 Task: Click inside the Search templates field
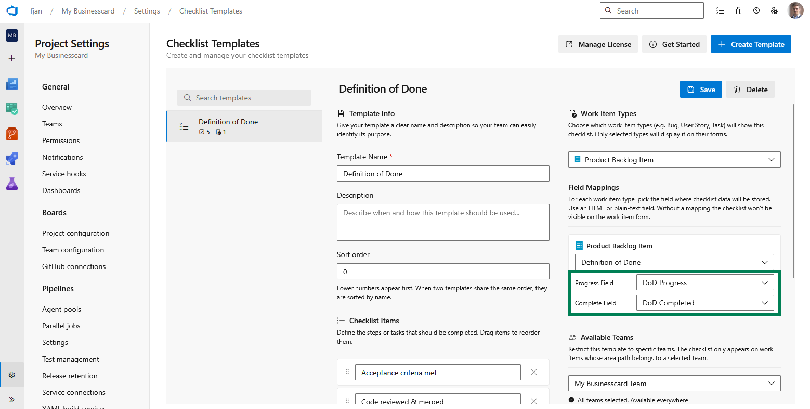(243, 97)
